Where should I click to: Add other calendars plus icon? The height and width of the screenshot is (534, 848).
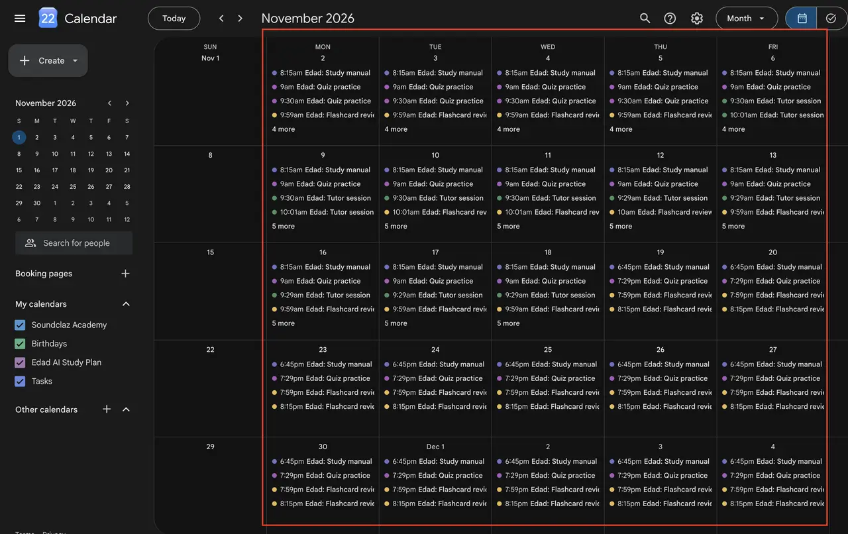coord(107,409)
